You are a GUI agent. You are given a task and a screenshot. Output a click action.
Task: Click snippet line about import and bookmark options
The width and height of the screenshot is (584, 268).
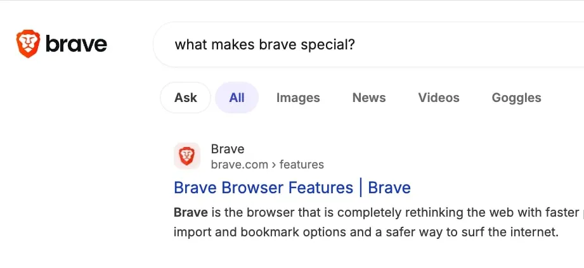367,233
